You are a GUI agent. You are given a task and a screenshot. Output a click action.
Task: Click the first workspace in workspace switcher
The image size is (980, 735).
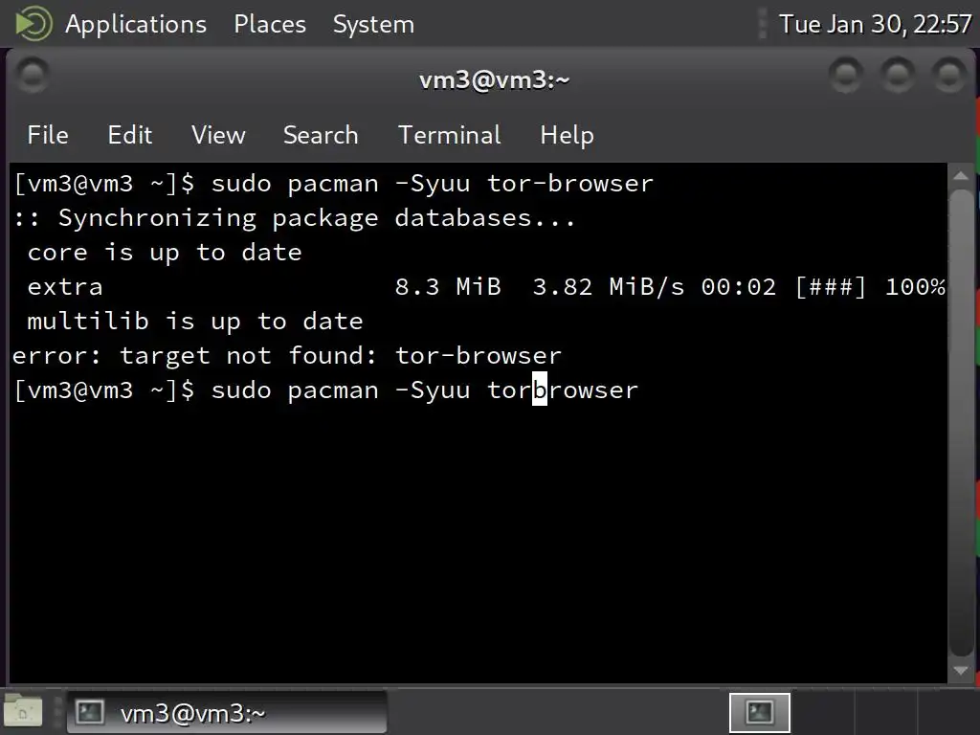point(759,712)
